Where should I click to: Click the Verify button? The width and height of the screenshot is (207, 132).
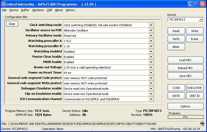coord(176,39)
